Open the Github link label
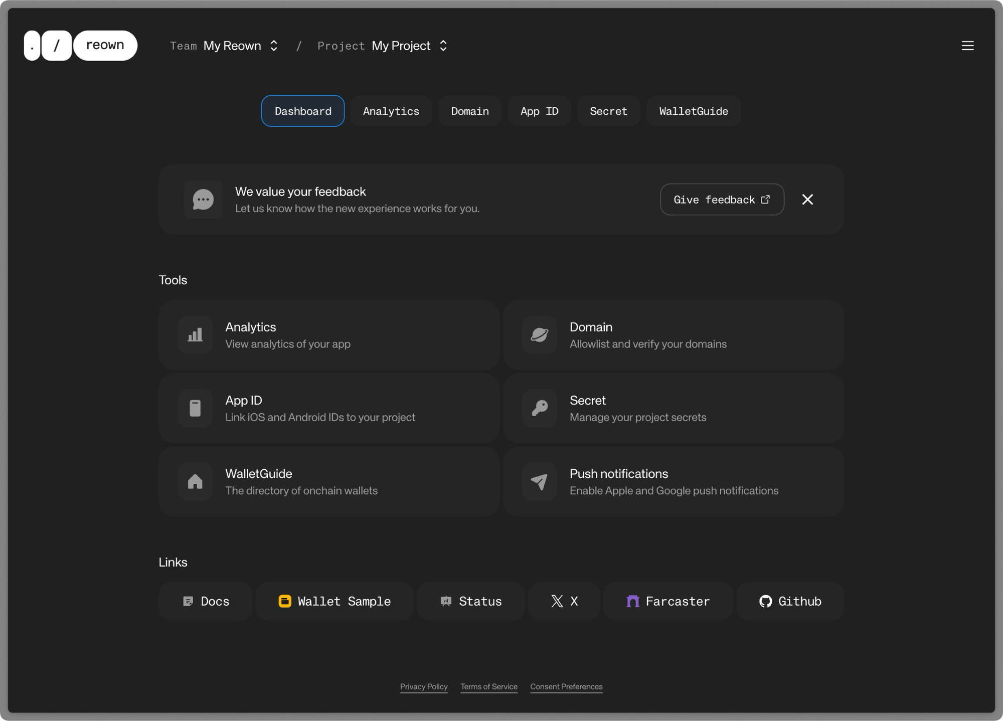The width and height of the screenshot is (1003, 721). tap(800, 601)
